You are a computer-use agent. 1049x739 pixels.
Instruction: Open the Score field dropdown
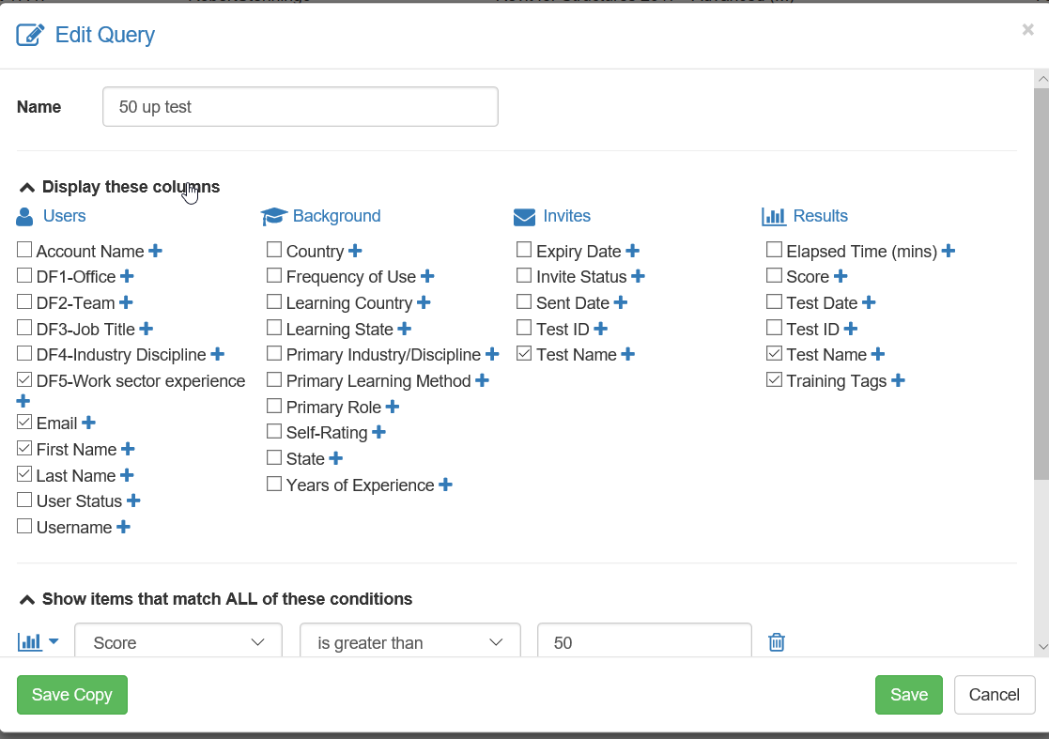[x=178, y=642]
